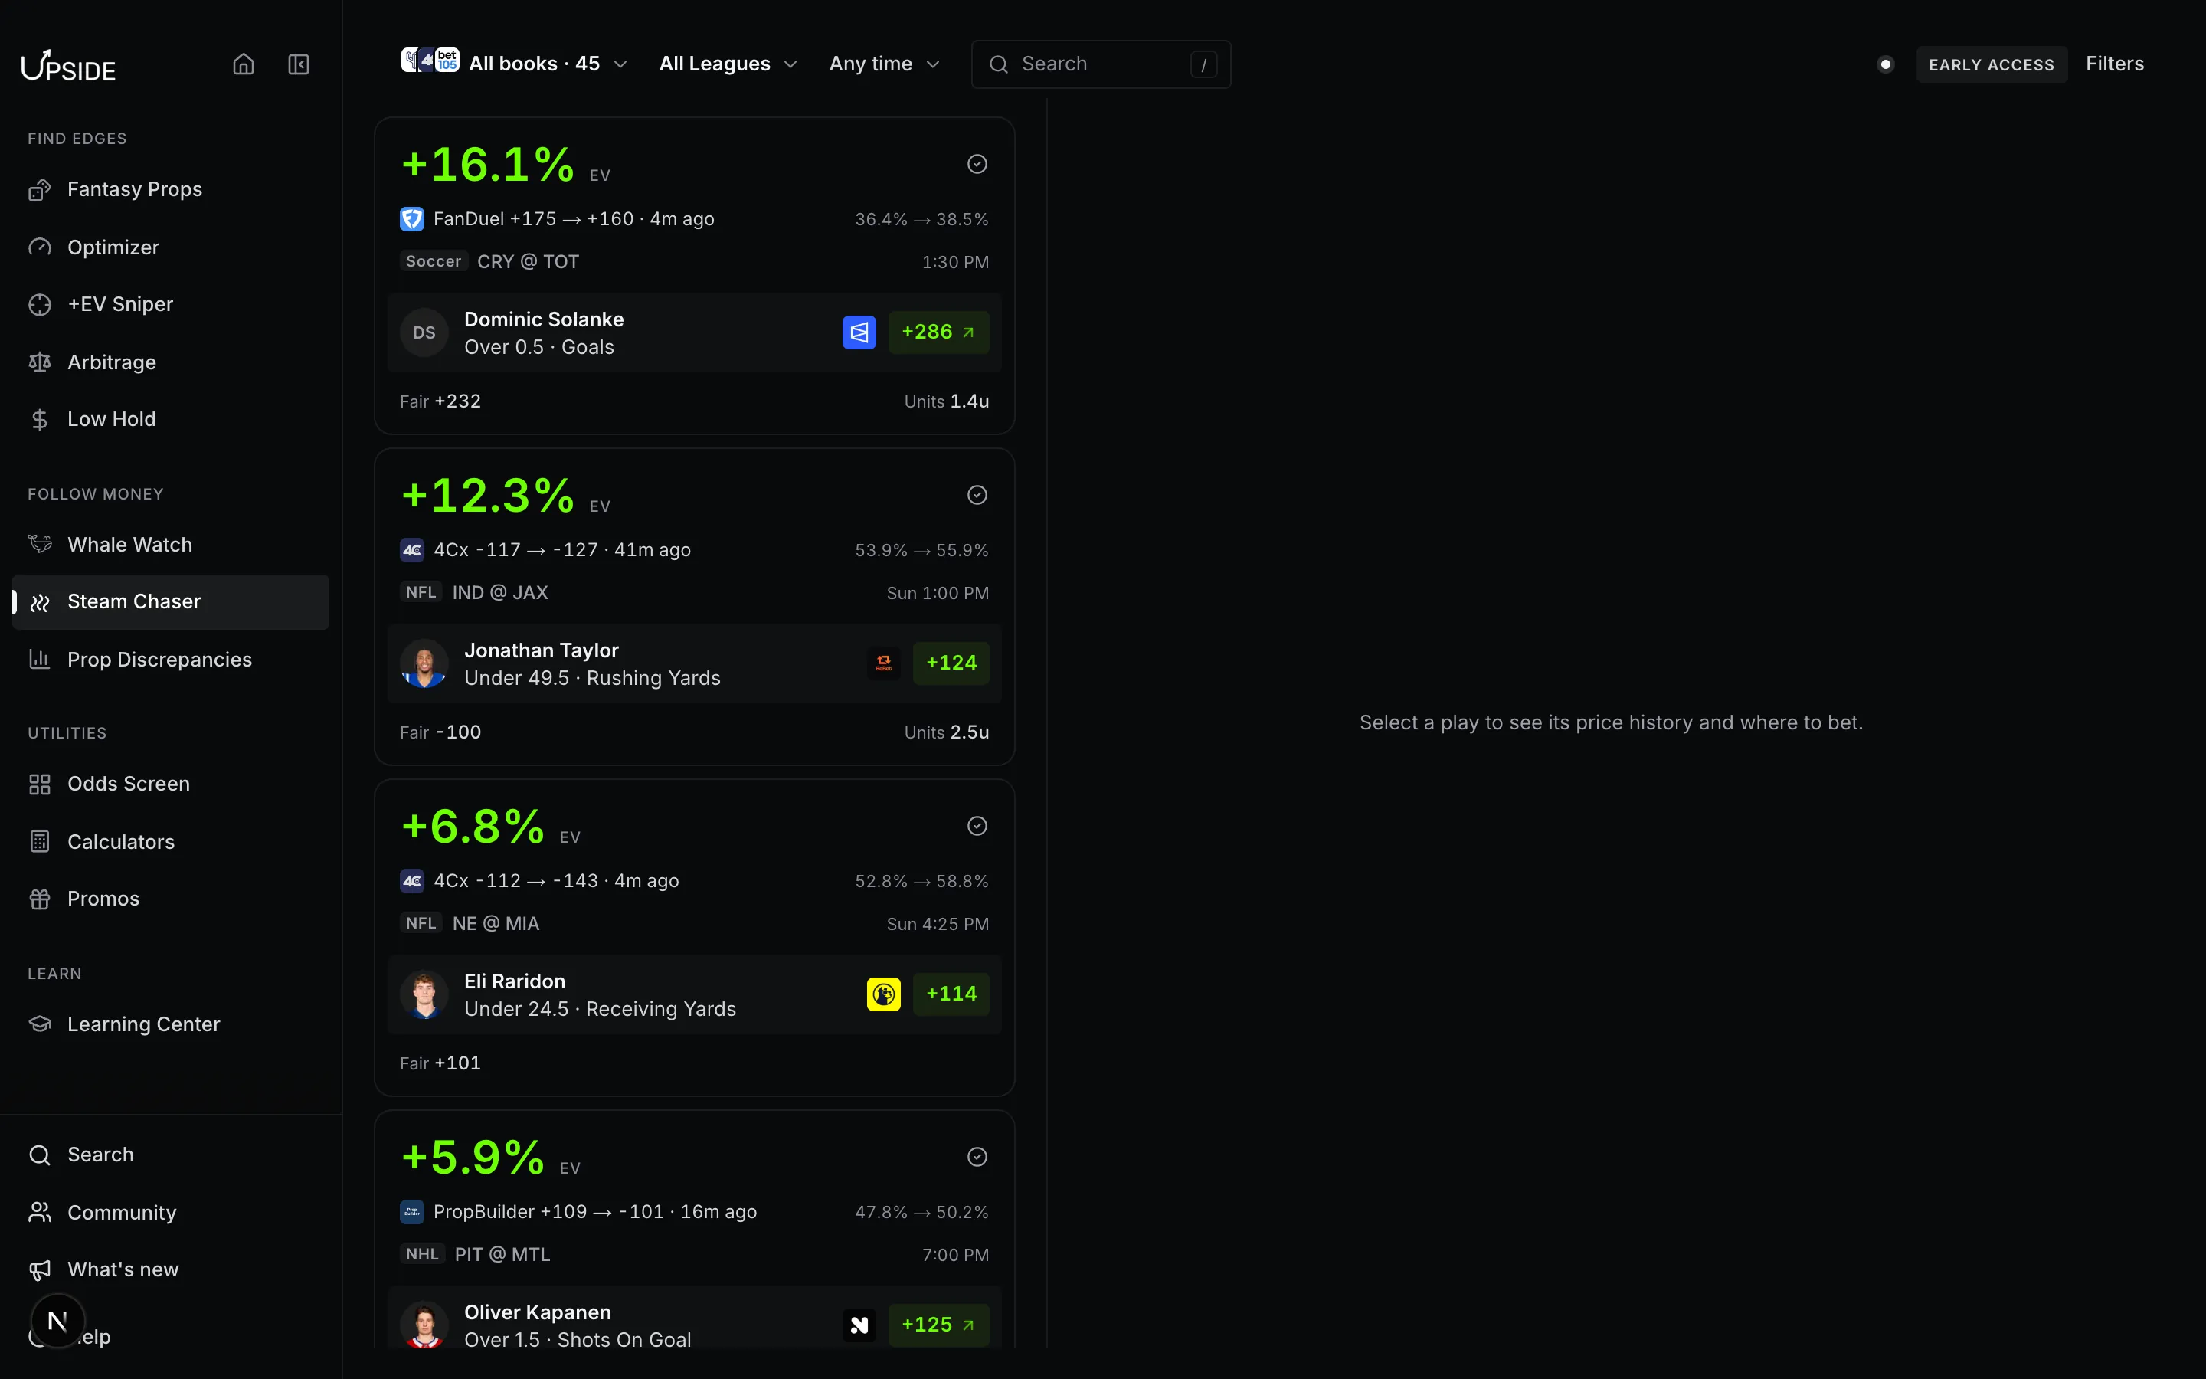The image size is (2206, 1379).
Task: Click the blue sportsbook icon beside +286
Action: (x=859, y=333)
